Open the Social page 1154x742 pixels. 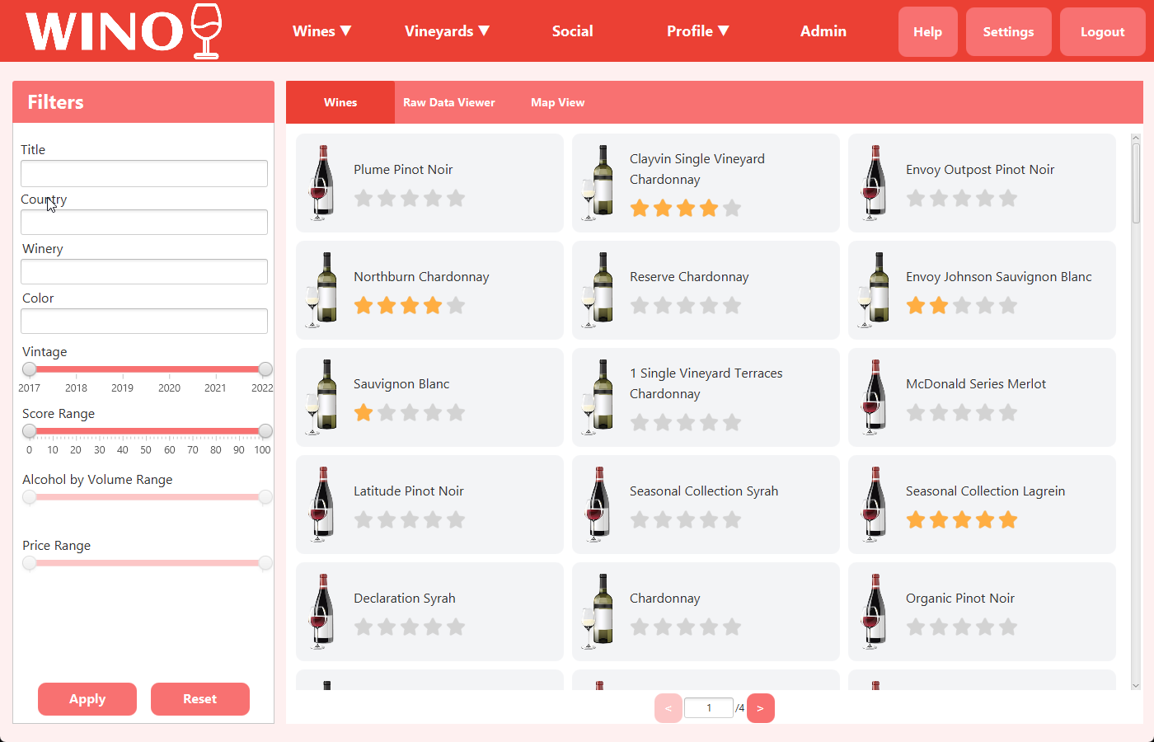click(x=572, y=31)
